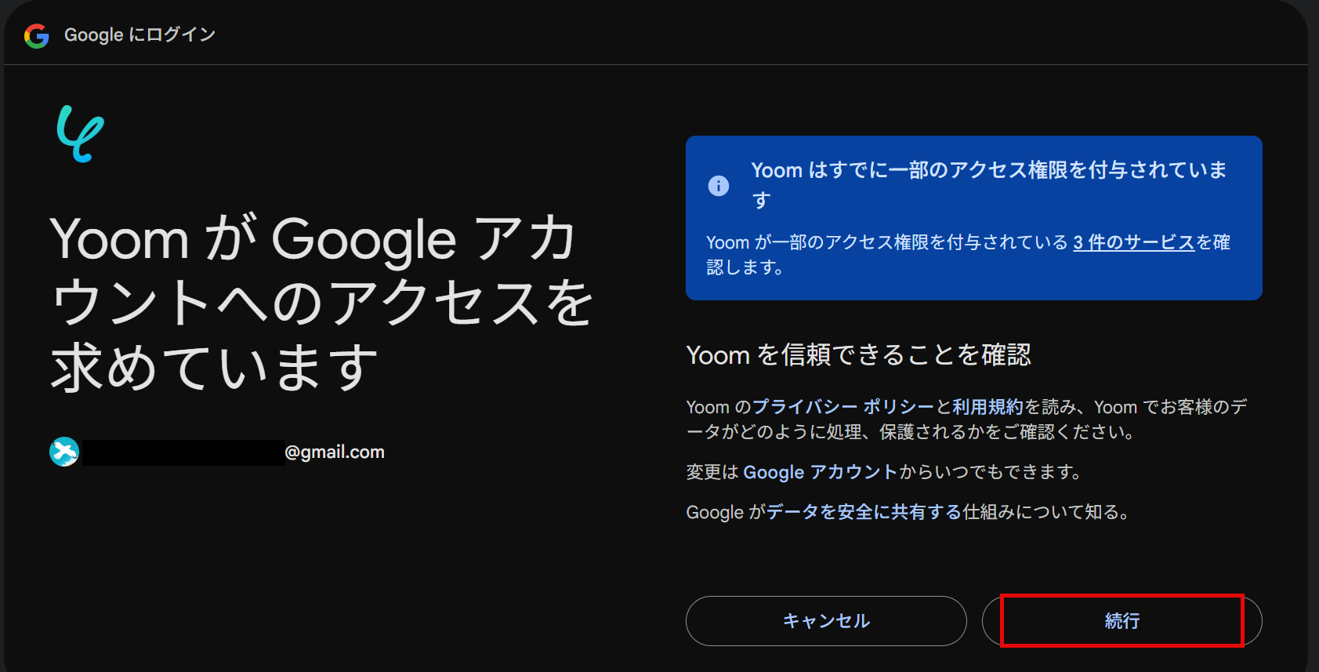Click the からいつでもできます text
Image resolution: width=1319 pixels, height=672 pixels.
(x=990, y=472)
